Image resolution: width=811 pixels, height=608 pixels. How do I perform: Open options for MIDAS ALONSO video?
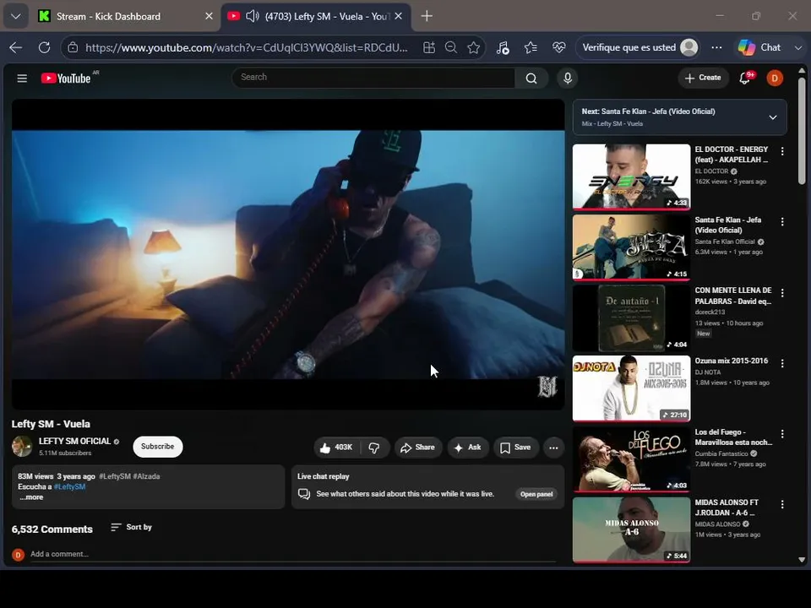coord(782,504)
